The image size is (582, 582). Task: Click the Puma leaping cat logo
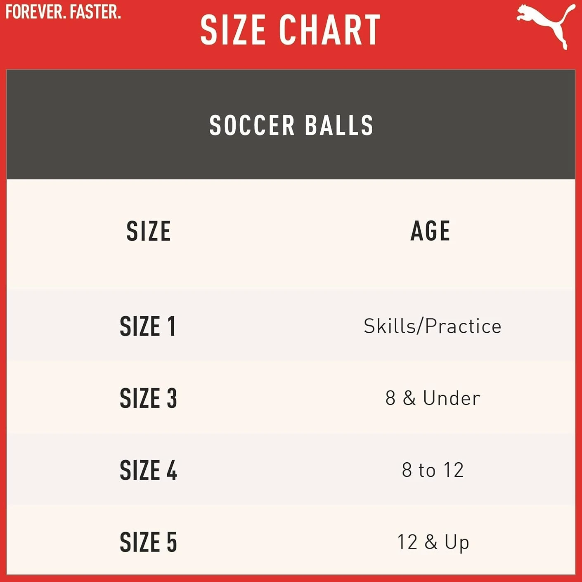pyautogui.click(x=546, y=26)
